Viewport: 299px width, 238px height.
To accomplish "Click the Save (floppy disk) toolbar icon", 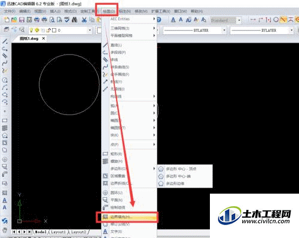I will tap(22, 20).
